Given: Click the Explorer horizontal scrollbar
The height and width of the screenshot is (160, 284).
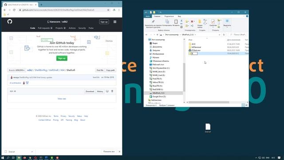Looking at the screenshot, I should pos(209,102).
